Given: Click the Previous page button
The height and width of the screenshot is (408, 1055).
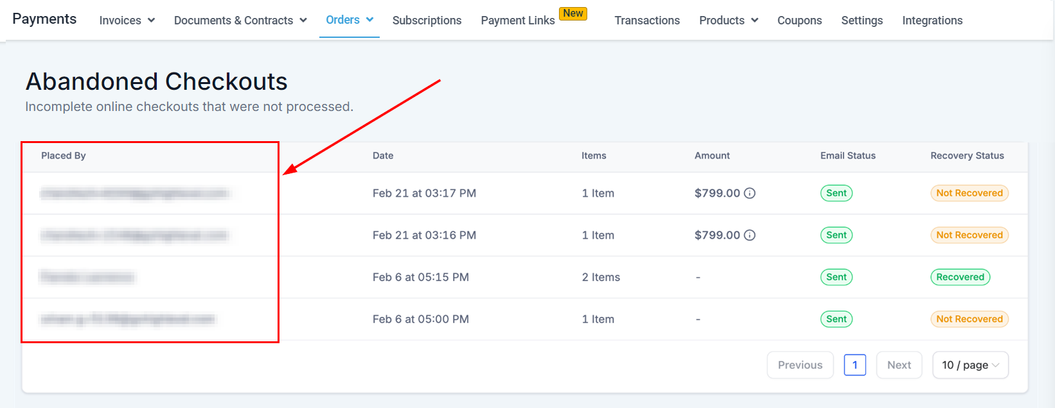Looking at the screenshot, I should pyautogui.click(x=800, y=365).
